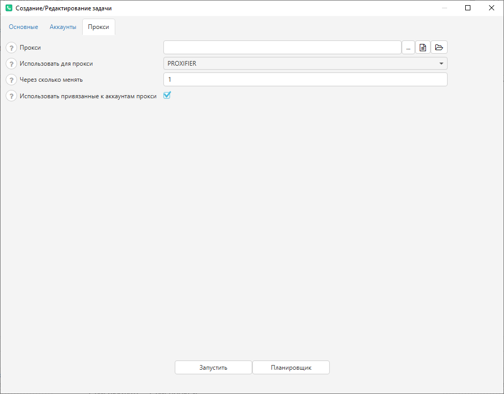504x394 pixels.
Task: Maximize the Создание/Редактирование задачи window
Action: coord(468,8)
